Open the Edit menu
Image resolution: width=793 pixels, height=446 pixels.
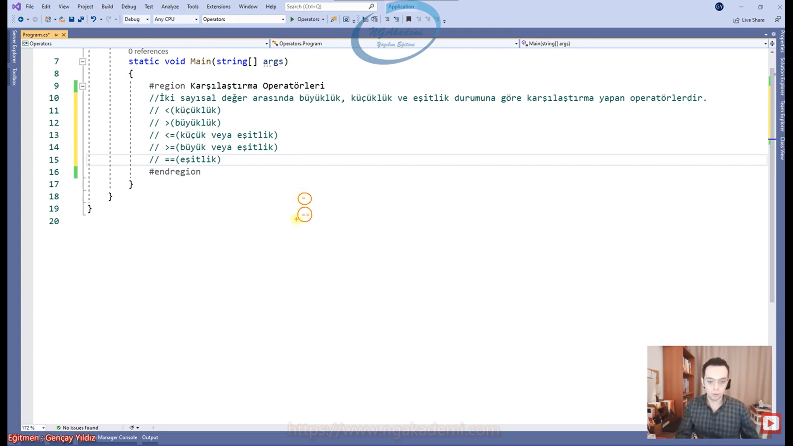tap(46, 7)
